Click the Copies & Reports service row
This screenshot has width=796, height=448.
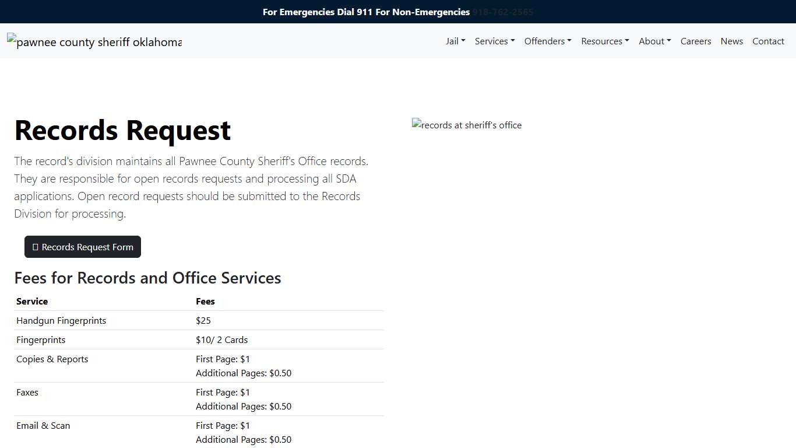52,359
